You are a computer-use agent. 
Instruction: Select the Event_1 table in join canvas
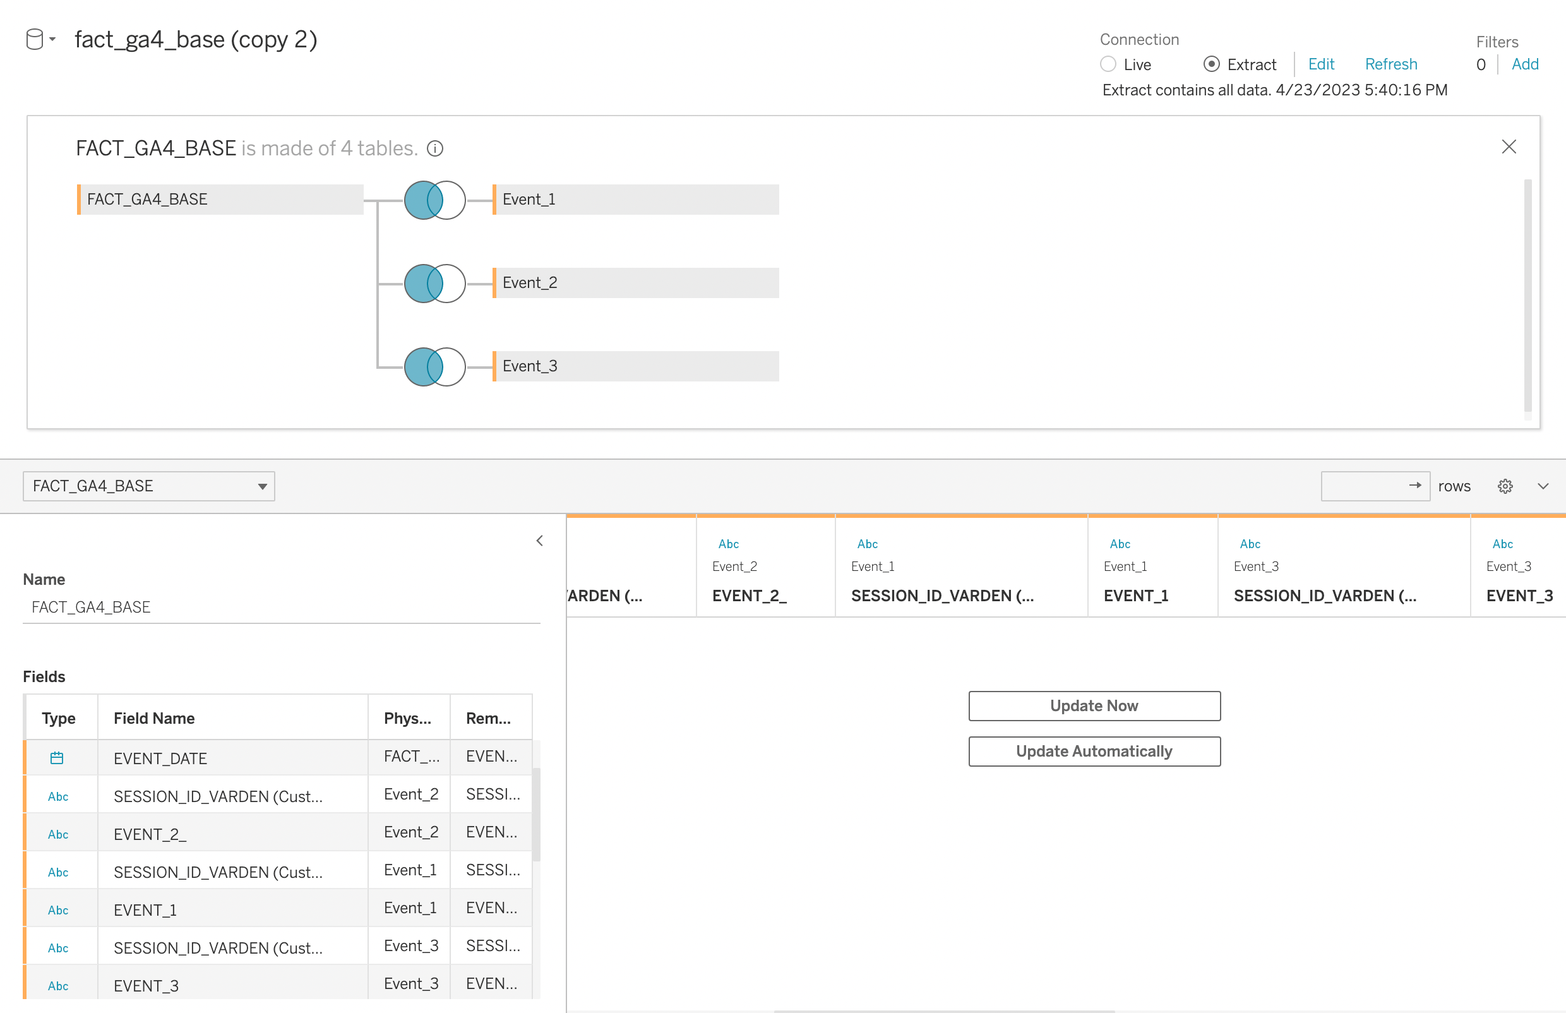coord(636,200)
